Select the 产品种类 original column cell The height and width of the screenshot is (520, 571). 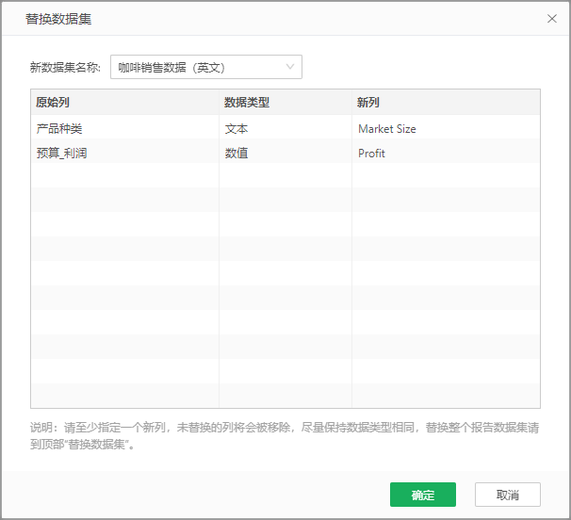point(125,128)
